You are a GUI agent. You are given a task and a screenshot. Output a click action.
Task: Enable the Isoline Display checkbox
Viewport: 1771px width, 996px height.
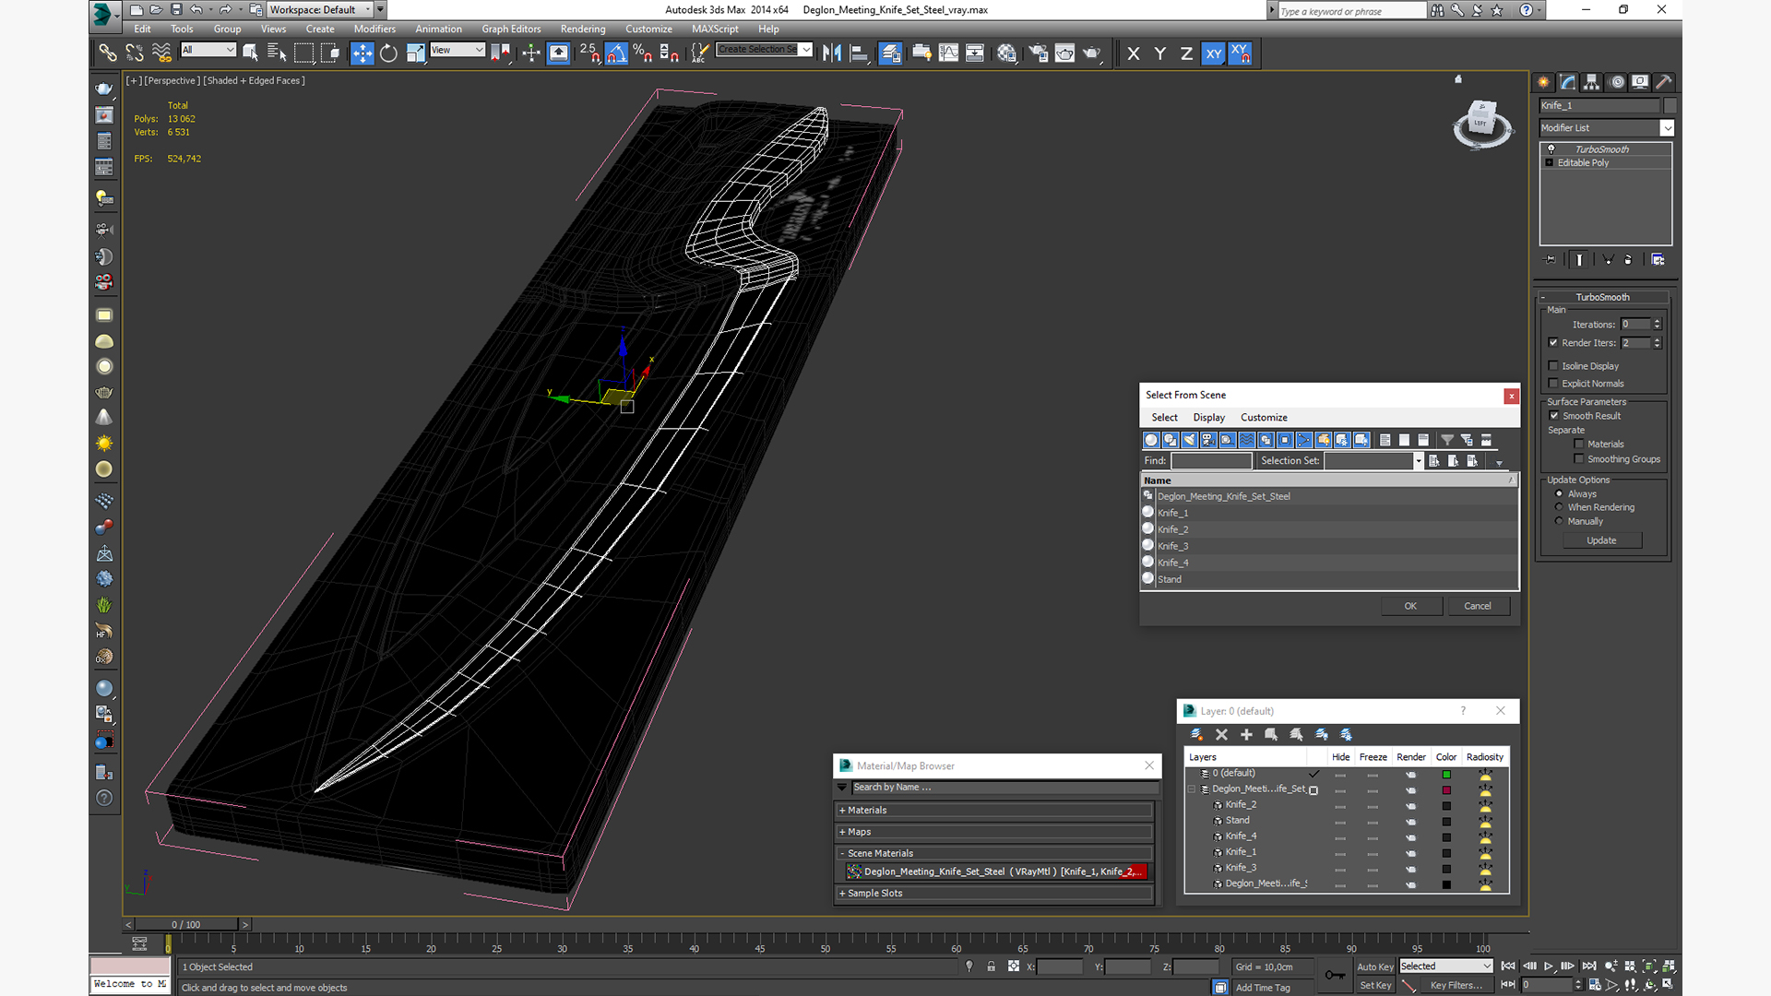[x=1553, y=366]
